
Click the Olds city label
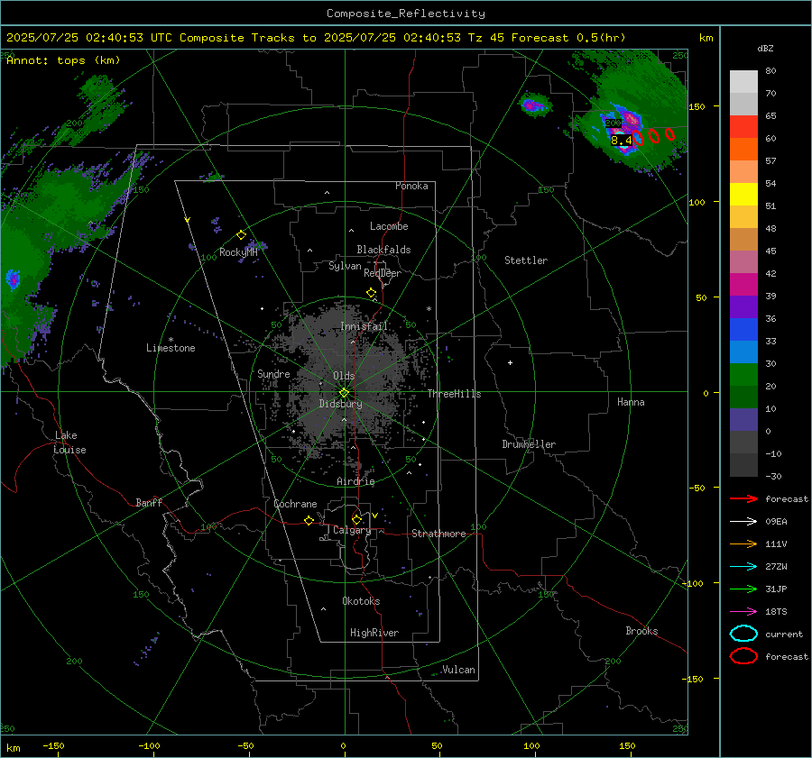[x=344, y=376]
